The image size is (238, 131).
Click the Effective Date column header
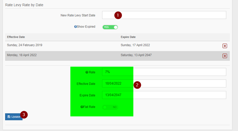16,37
